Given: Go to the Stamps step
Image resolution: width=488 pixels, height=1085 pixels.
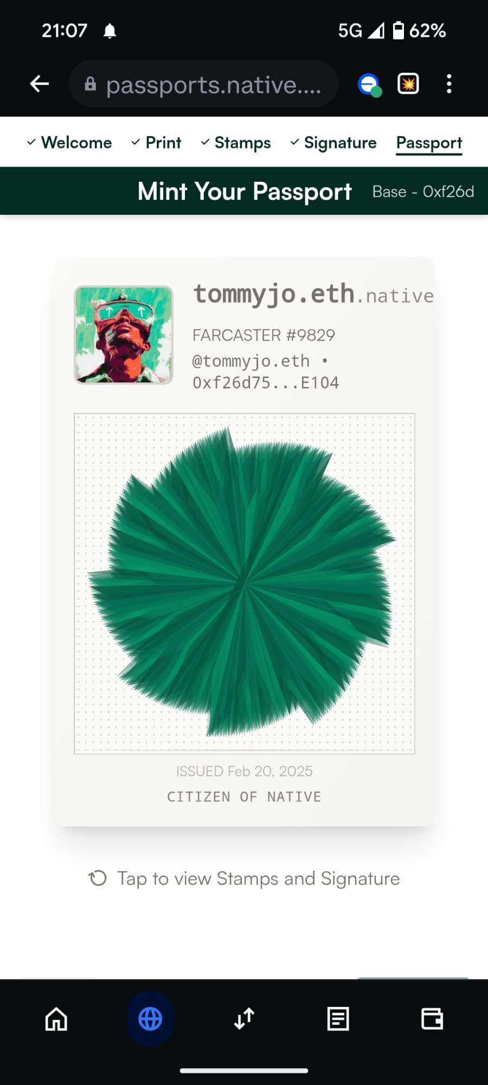Looking at the screenshot, I should [236, 142].
